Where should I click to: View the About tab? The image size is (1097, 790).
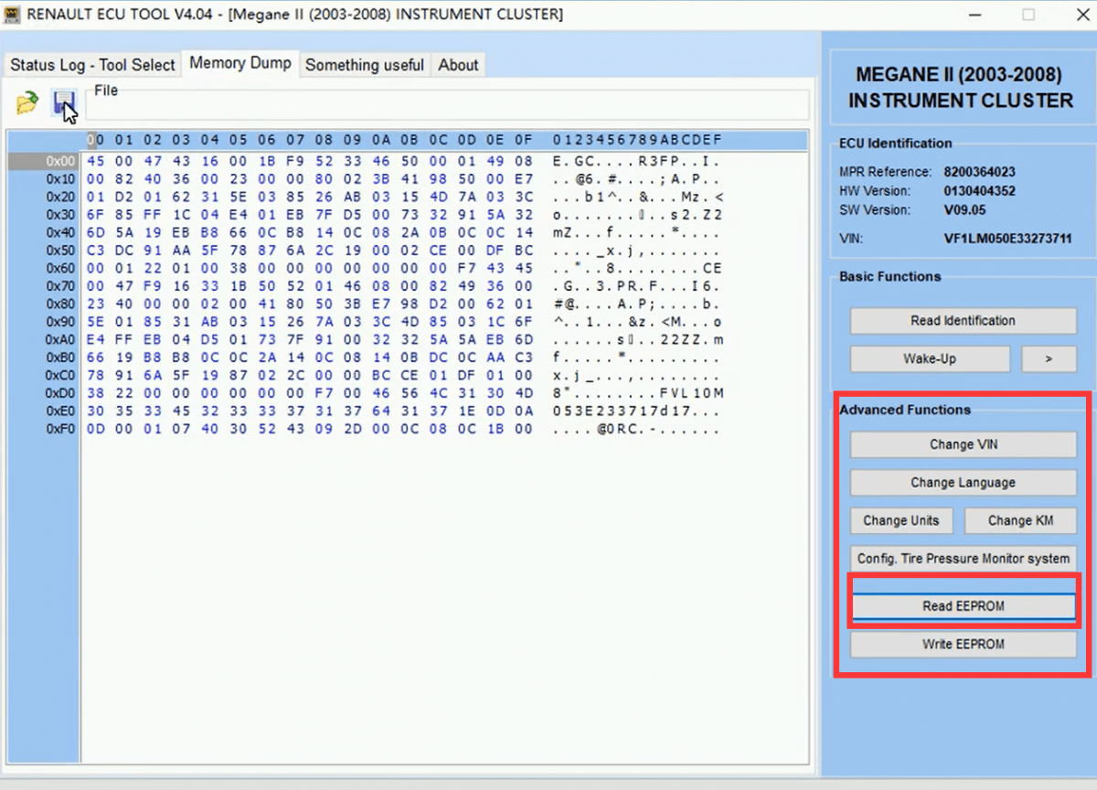tap(457, 65)
